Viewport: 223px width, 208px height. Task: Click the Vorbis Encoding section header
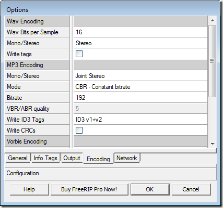[x=37, y=141]
